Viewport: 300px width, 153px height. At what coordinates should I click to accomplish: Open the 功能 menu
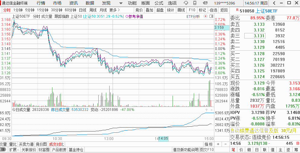[x=132, y=3]
